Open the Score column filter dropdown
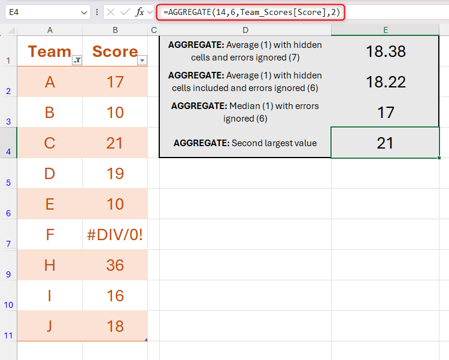 click(x=142, y=60)
